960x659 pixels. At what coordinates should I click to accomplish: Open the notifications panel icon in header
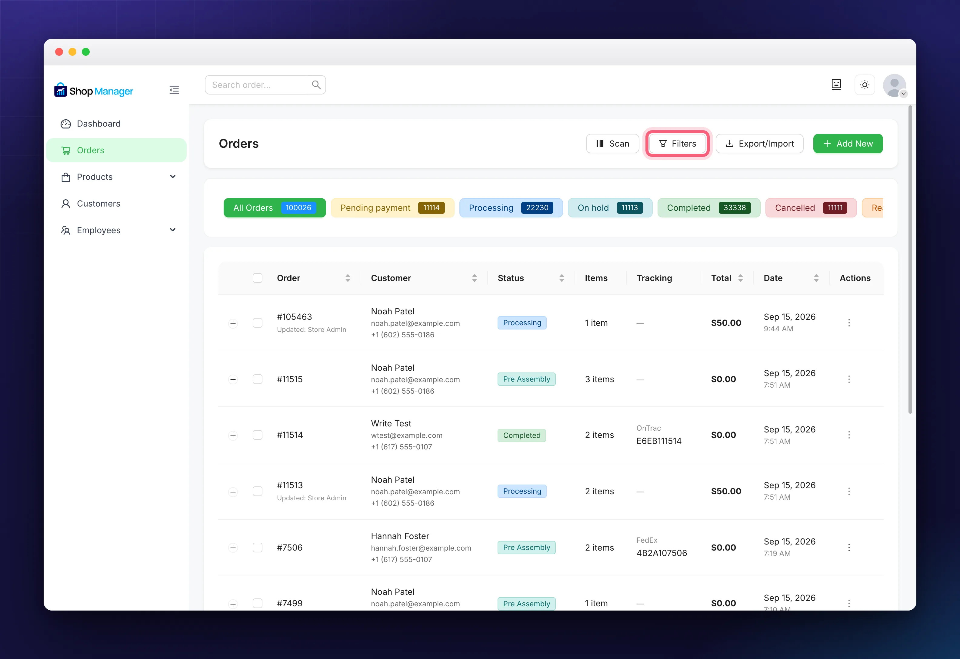coord(836,84)
